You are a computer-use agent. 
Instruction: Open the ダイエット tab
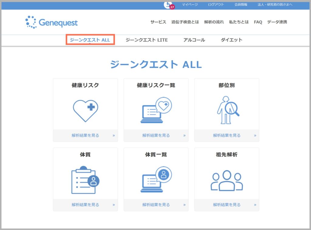[231, 40]
